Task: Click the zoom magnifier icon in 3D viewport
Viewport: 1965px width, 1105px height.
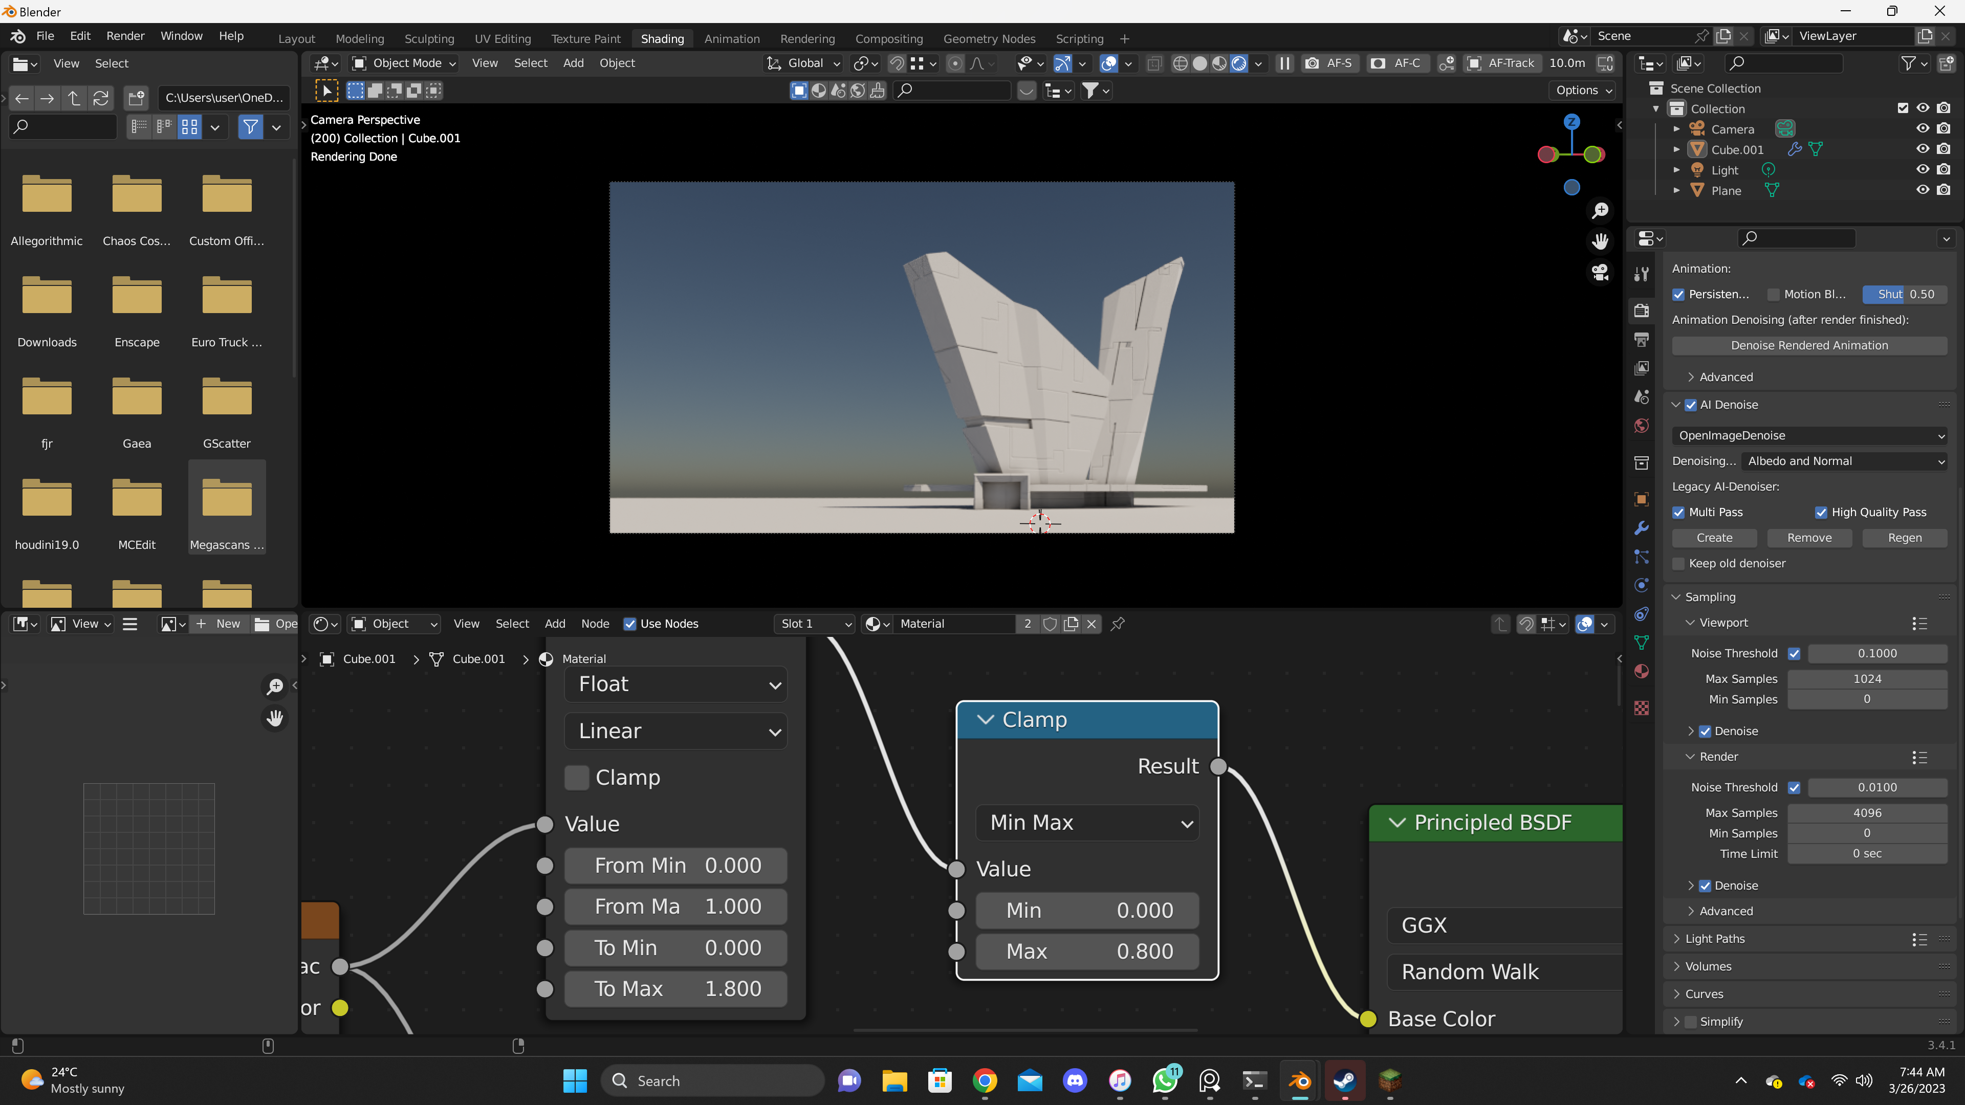Action: [x=1600, y=210]
